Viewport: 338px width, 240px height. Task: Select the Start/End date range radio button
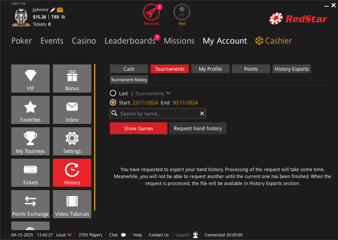(113, 102)
